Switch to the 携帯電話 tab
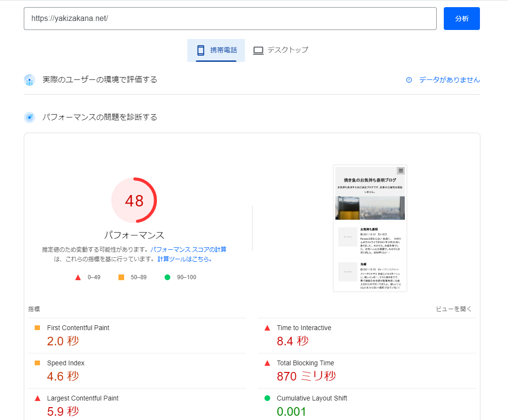 (x=216, y=50)
